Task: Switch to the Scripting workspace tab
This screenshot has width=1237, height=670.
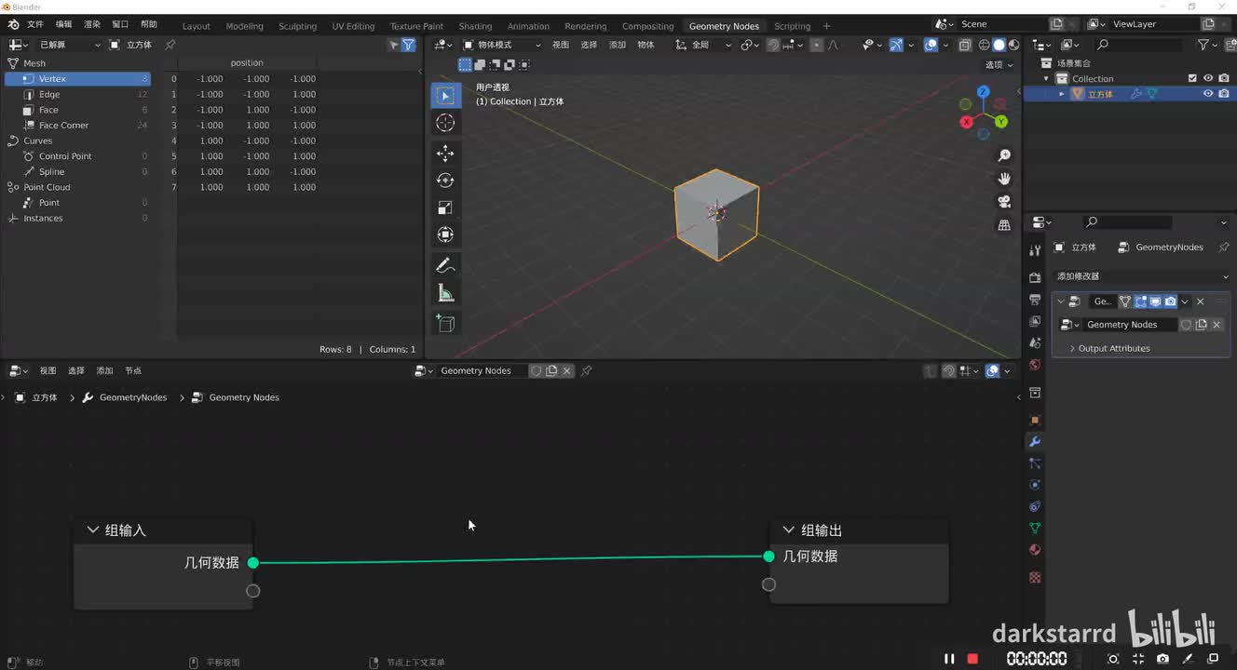Action: (792, 26)
